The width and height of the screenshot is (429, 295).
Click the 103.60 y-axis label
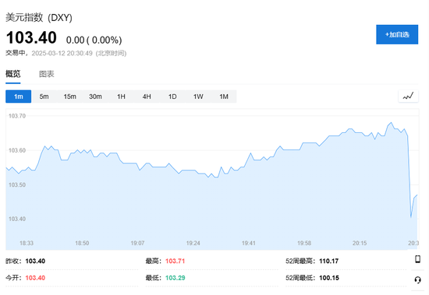pyautogui.click(x=17, y=150)
